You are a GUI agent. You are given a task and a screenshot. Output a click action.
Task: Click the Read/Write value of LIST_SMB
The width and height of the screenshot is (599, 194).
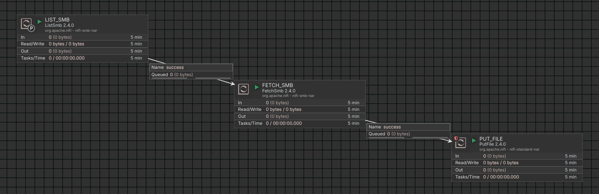point(66,44)
